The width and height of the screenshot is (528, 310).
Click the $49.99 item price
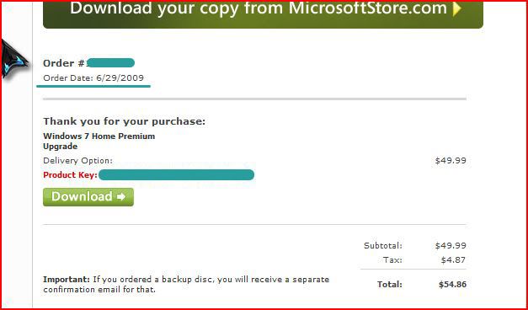tap(451, 160)
